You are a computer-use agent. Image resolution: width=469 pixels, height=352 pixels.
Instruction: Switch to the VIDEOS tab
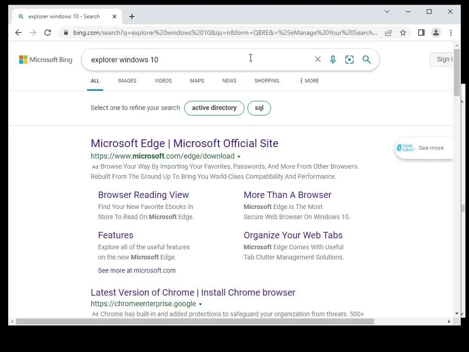coord(163,81)
